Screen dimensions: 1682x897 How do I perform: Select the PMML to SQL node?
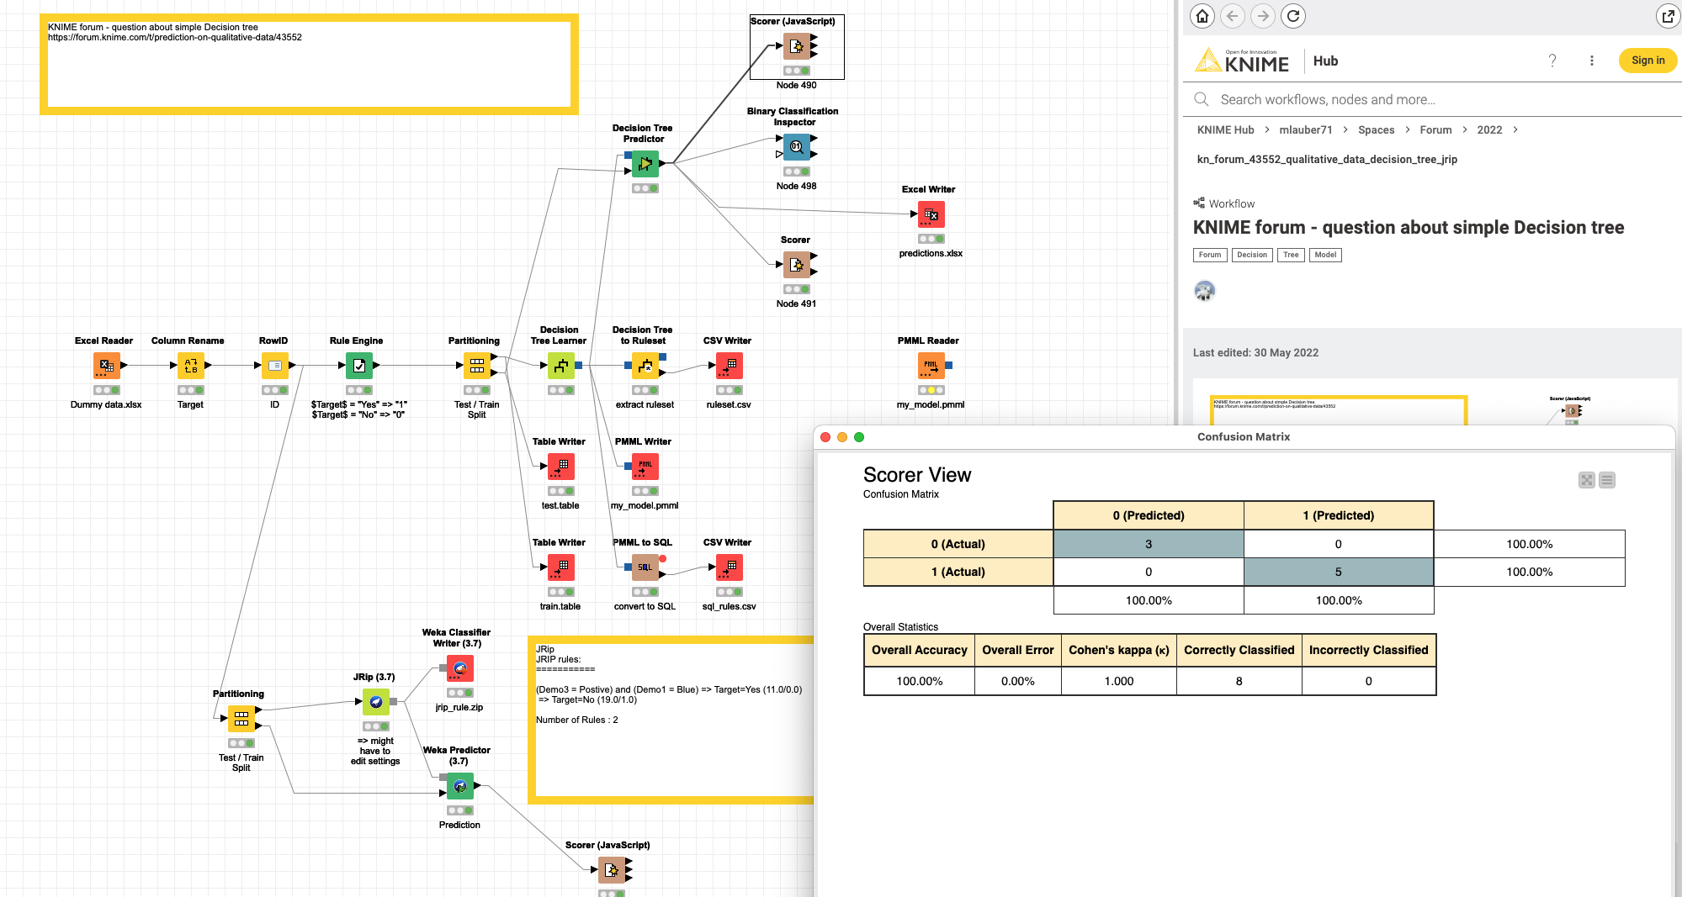[x=645, y=567]
